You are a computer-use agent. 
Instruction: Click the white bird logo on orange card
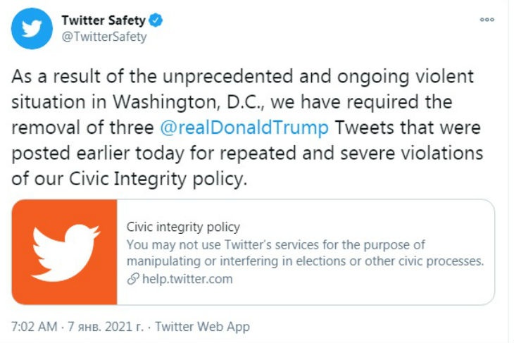(65, 252)
